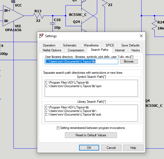Select resistor R13 in the schematic

tap(38, 16)
